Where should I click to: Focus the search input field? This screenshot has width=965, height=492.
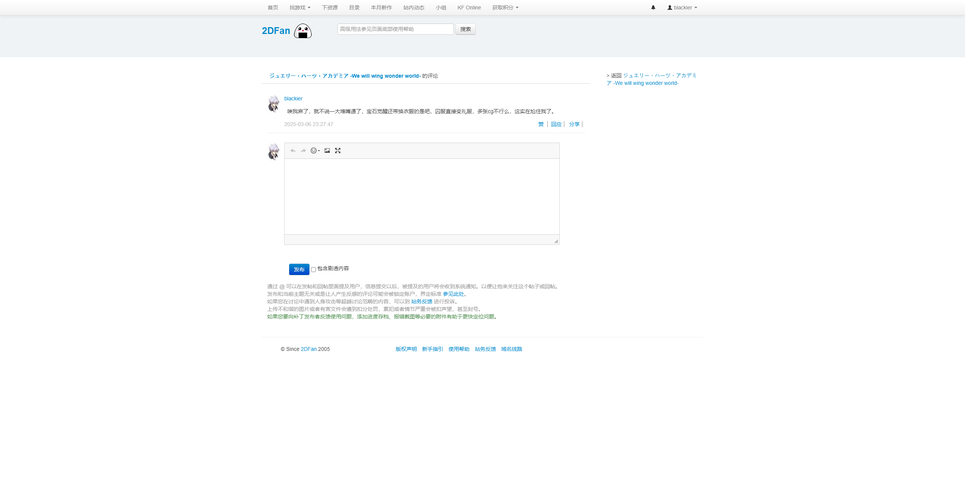[395, 29]
